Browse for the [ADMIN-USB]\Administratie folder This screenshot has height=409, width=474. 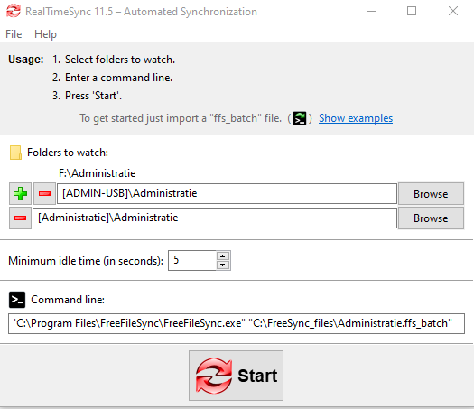click(x=431, y=194)
